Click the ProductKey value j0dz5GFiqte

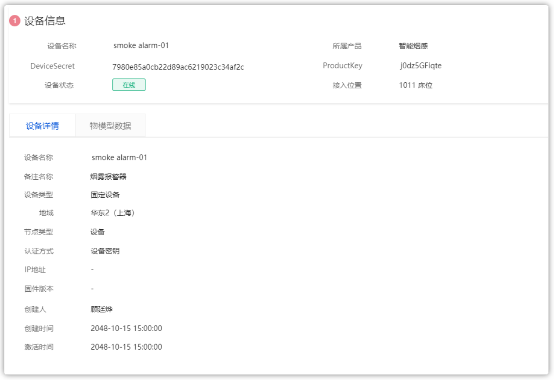click(x=420, y=66)
